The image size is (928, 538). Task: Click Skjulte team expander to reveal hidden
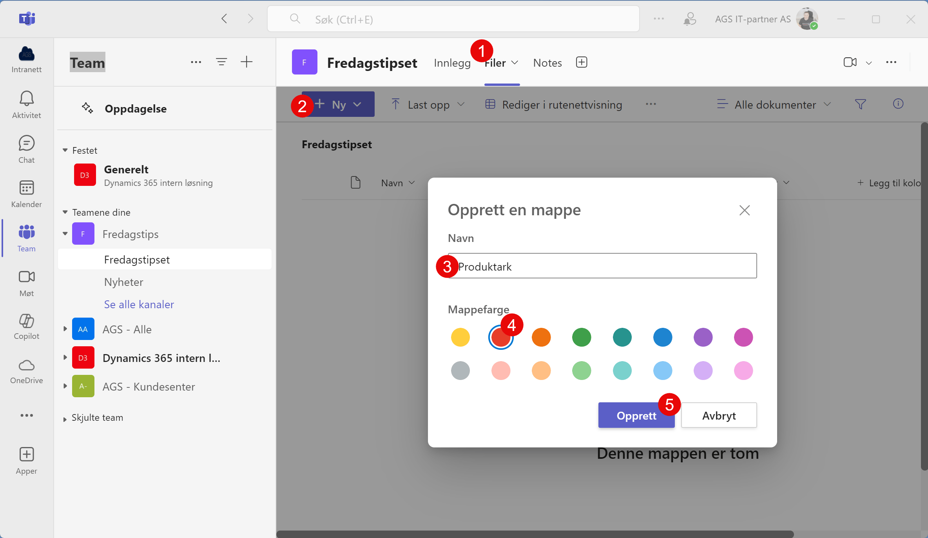click(x=64, y=417)
